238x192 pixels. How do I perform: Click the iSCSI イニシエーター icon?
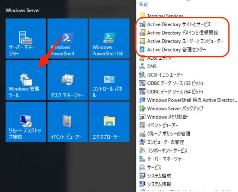pos(142,75)
